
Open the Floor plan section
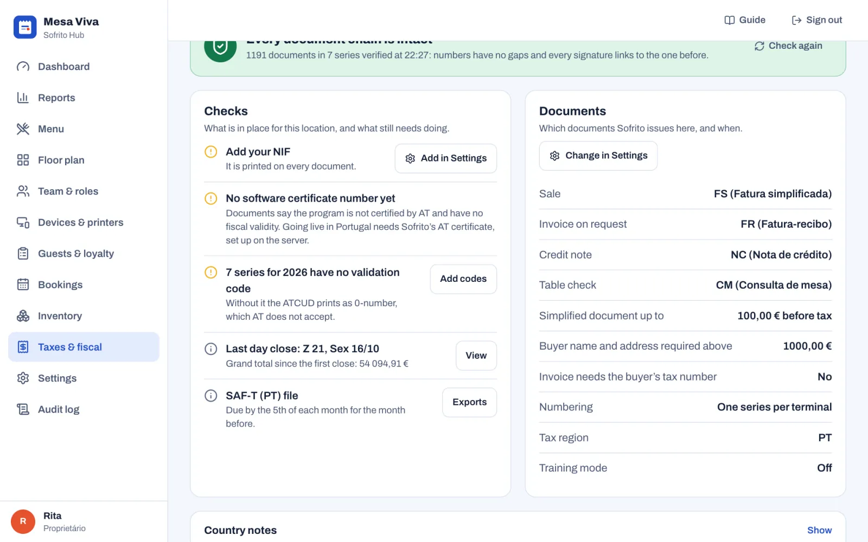tap(84, 160)
